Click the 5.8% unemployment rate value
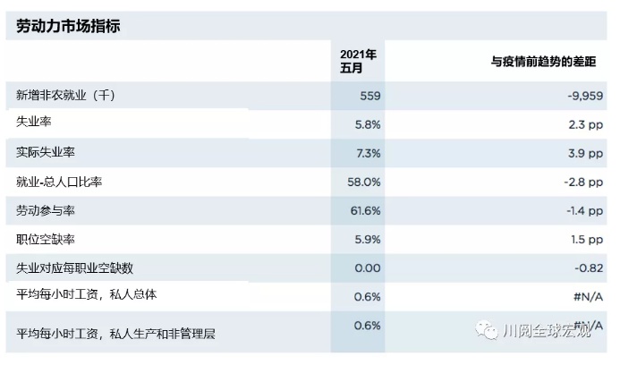This screenshot has width=620, height=365. point(368,124)
